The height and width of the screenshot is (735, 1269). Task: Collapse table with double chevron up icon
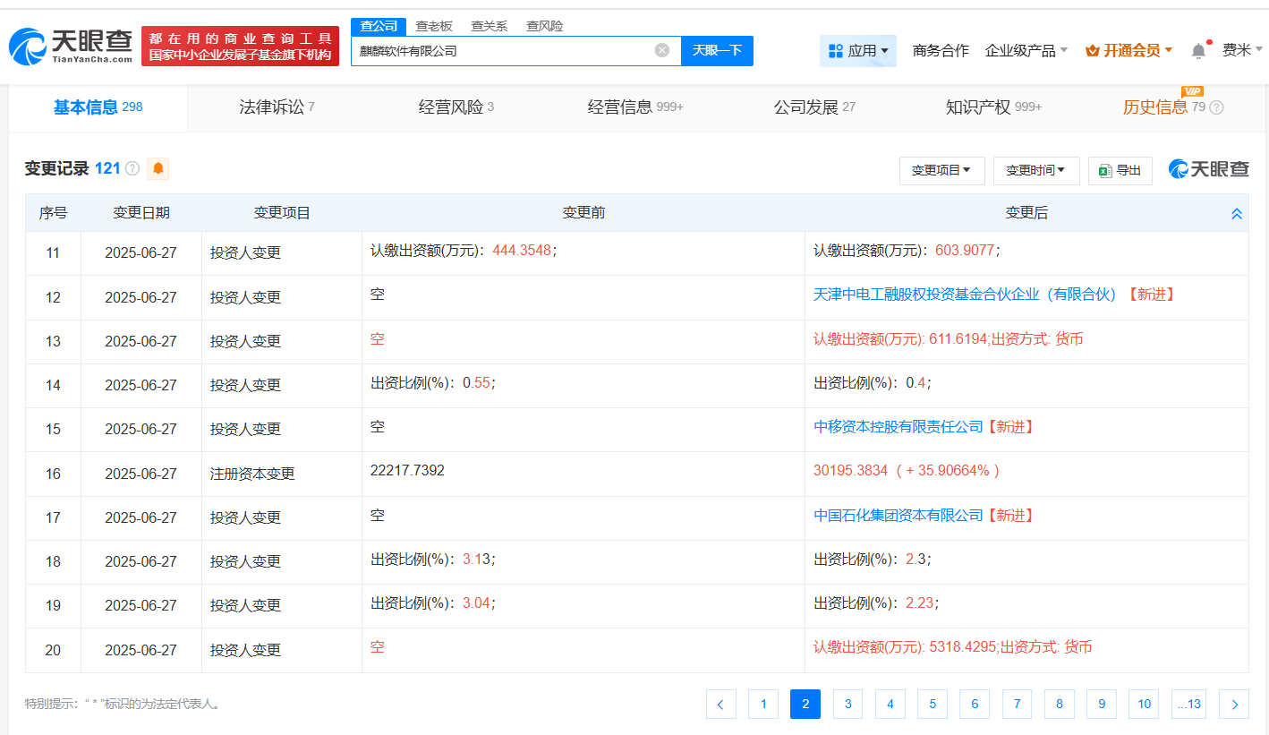coord(1237,213)
